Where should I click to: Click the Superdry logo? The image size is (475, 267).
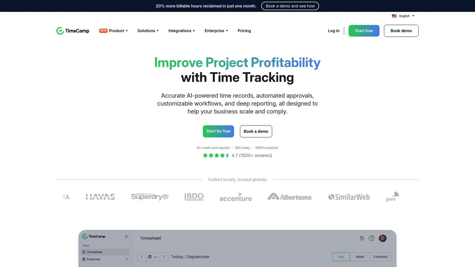click(x=150, y=196)
